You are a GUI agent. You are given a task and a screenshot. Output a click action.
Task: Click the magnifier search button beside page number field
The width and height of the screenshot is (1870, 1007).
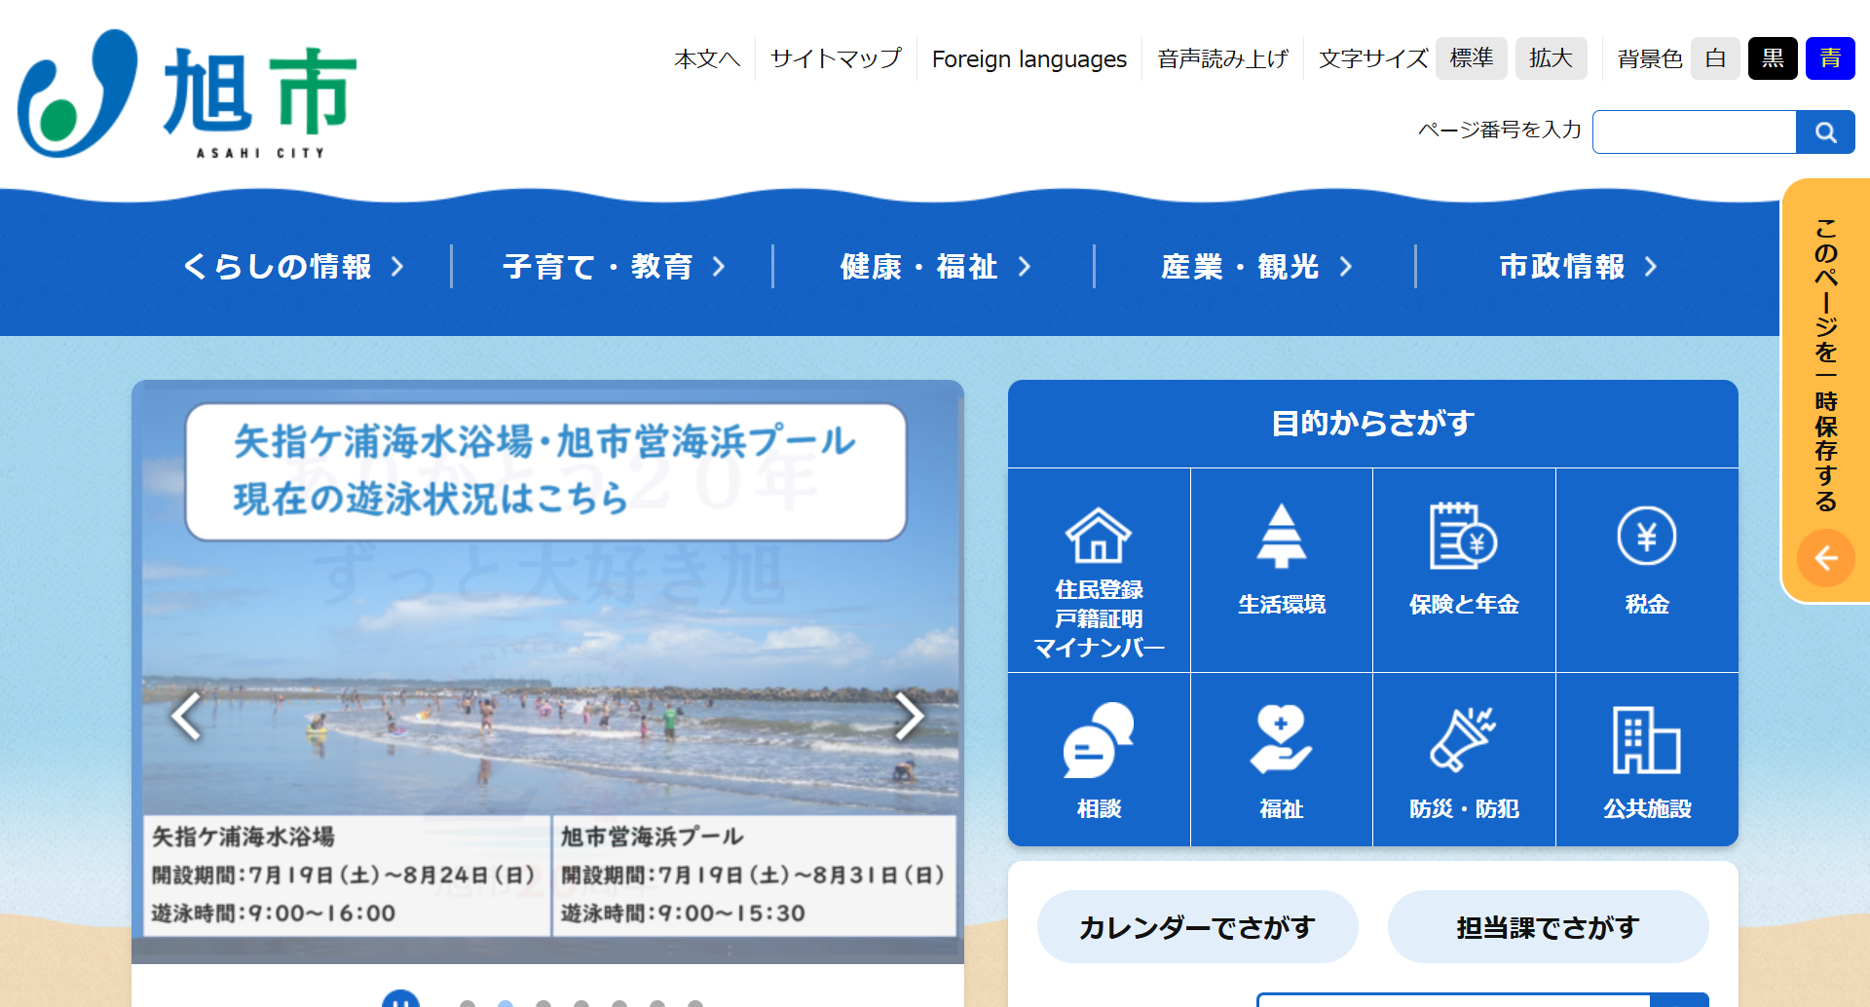click(x=1825, y=132)
